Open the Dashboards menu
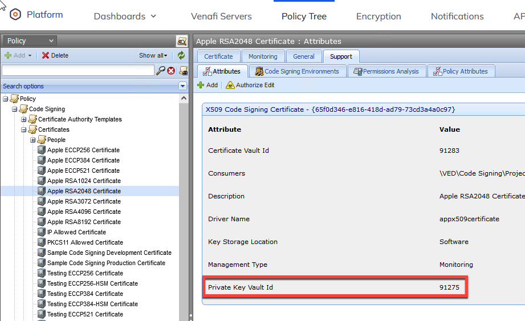The width and height of the screenshot is (525, 321). 125,16
